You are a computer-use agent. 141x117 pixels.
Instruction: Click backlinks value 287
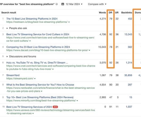click(130, 85)
